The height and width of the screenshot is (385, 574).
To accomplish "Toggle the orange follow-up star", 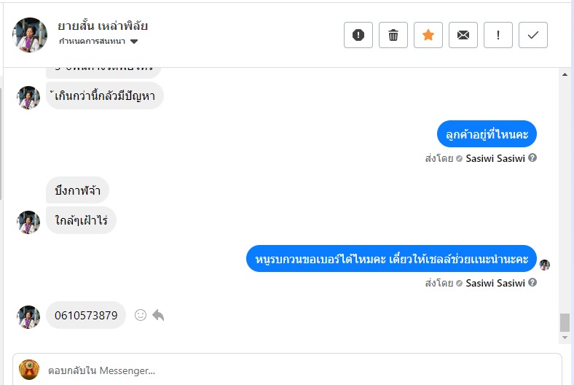I will 428,35.
